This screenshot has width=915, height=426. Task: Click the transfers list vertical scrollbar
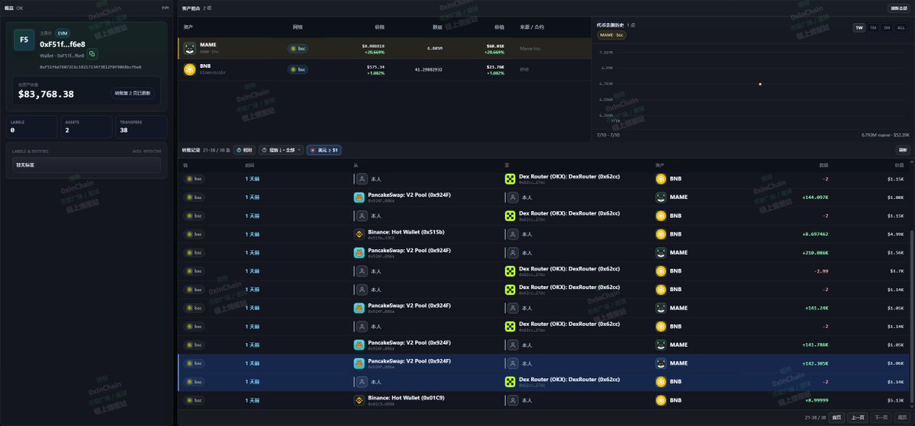(x=911, y=318)
